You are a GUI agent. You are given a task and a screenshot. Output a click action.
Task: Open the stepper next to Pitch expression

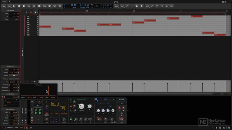pyautogui.click(x=18, y=118)
